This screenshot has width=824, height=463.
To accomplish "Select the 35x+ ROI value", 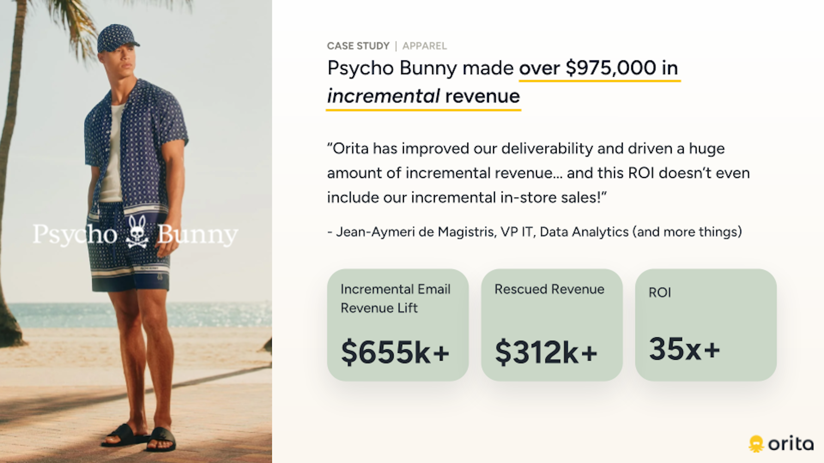I will [684, 349].
